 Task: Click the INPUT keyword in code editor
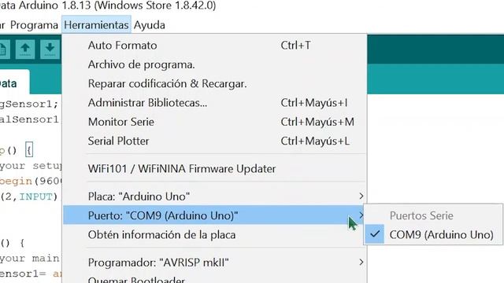pyautogui.click(x=35, y=197)
